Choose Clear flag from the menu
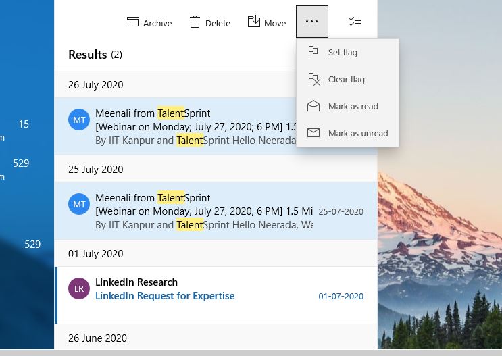 (348, 79)
